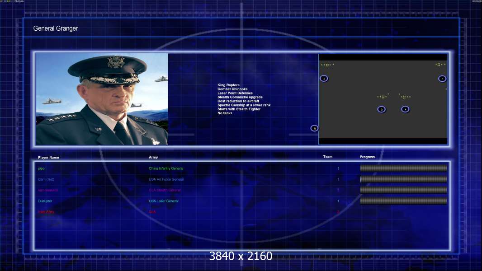
Task: Click the General Granger title
Action: (55, 28)
